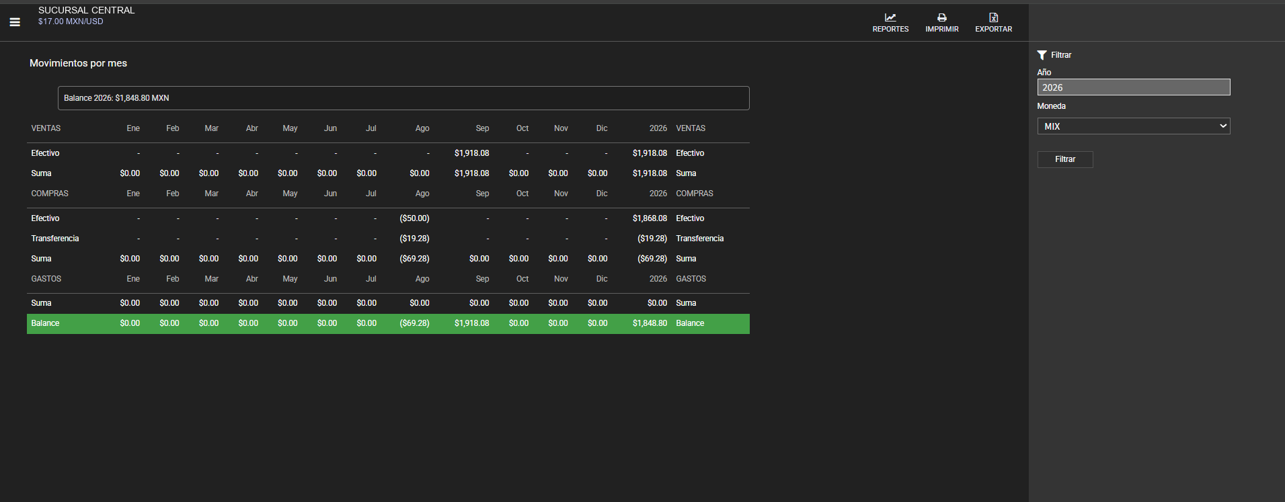Click the Año input field with 2026
Image resolution: width=1285 pixels, height=502 pixels.
coord(1134,87)
